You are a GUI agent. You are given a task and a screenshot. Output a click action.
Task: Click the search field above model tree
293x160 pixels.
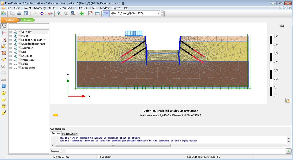pos(29,26)
